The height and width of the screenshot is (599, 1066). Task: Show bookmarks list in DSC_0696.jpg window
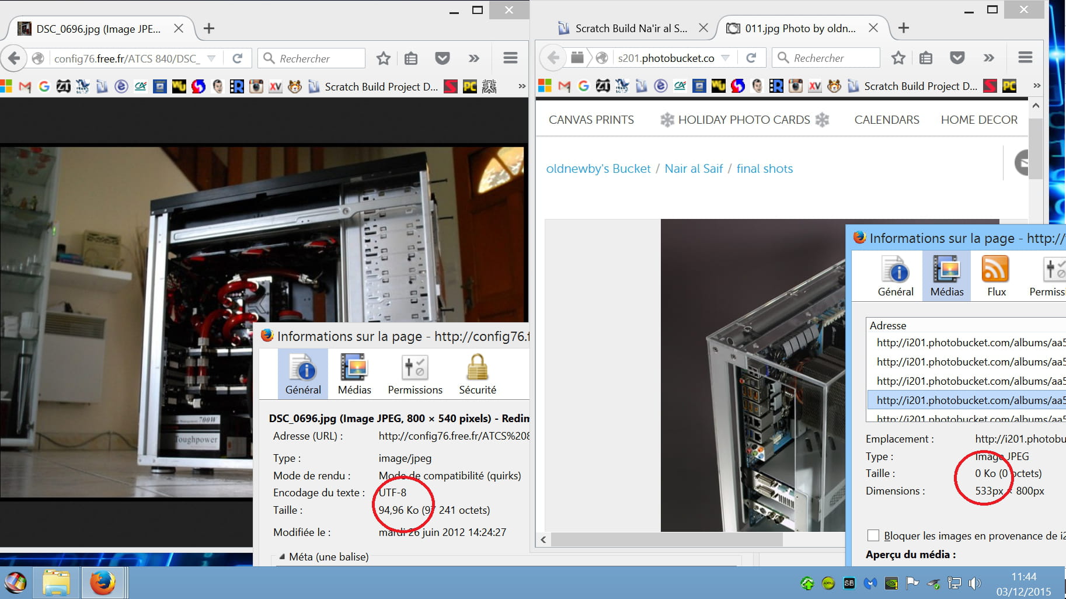click(411, 58)
